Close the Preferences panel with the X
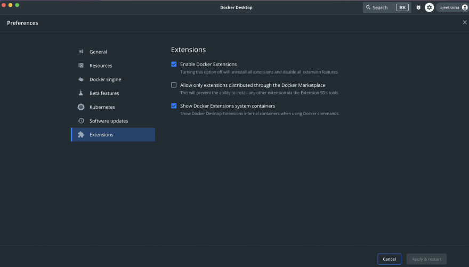Image resolution: width=469 pixels, height=267 pixels. pos(465,22)
